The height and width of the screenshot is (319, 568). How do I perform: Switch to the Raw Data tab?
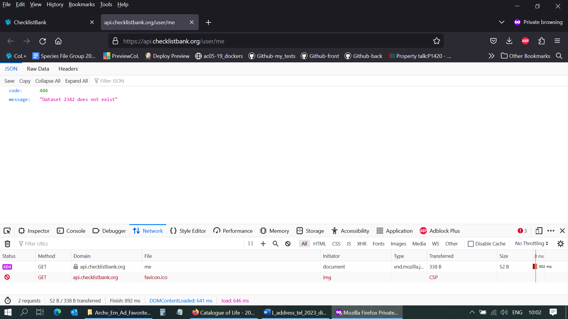pyautogui.click(x=38, y=69)
